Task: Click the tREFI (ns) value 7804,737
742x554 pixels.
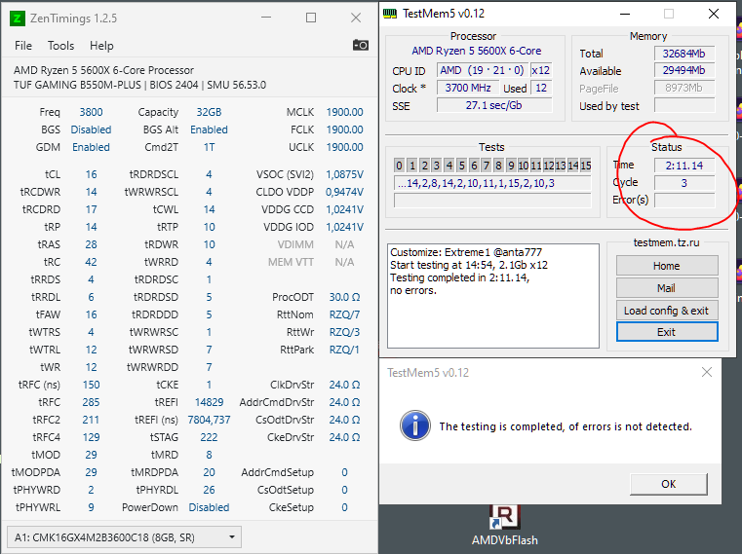Action: click(209, 420)
